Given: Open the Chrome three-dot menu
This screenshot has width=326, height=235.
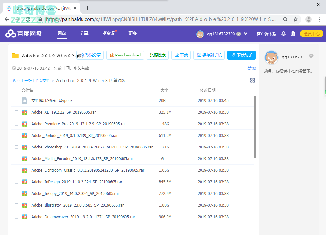Looking at the screenshot, I should pyautogui.click(x=319, y=19).
